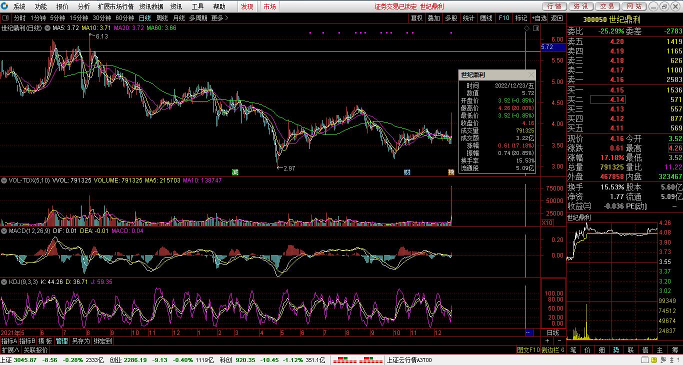Open the 多周期 multi-period view
This screenshot has width=683, height=365.
click(x=198, y=18)
